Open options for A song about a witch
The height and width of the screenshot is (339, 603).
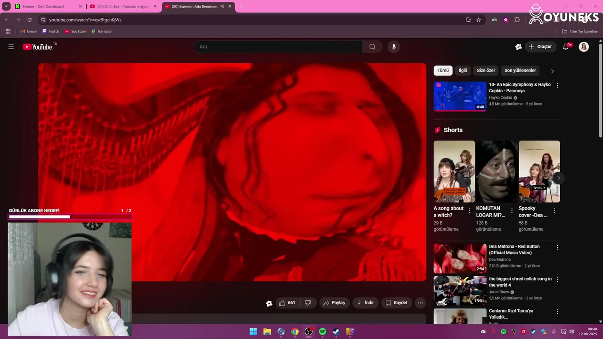(x=469, y=210)
